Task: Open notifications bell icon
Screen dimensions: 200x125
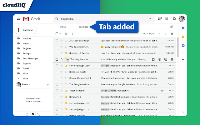Action: [174, 19]
